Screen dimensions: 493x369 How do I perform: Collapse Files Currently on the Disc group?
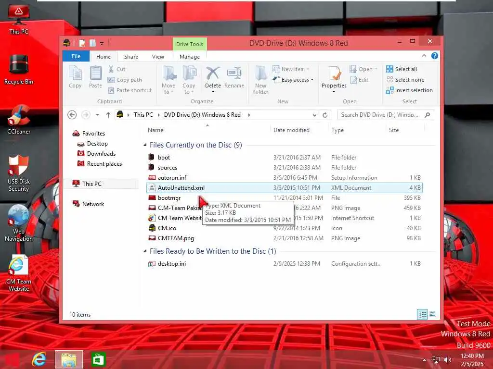[145, 145]
